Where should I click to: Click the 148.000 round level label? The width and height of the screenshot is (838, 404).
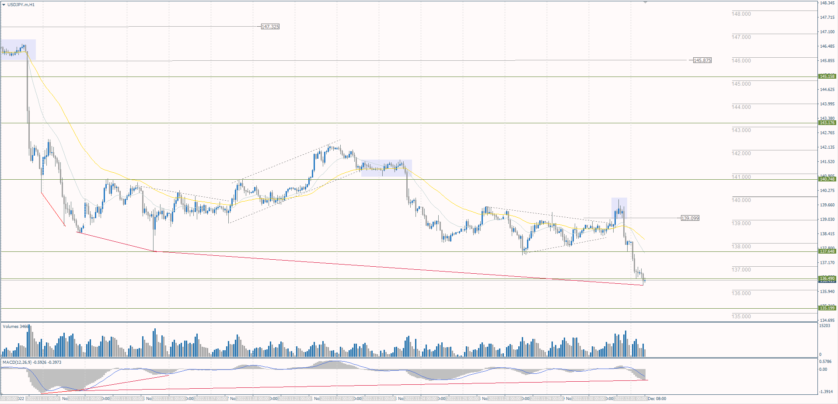[x=741, y=14]
